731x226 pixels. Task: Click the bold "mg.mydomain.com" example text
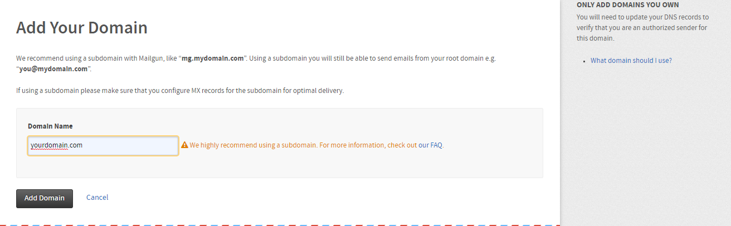[x=213, y=58]
